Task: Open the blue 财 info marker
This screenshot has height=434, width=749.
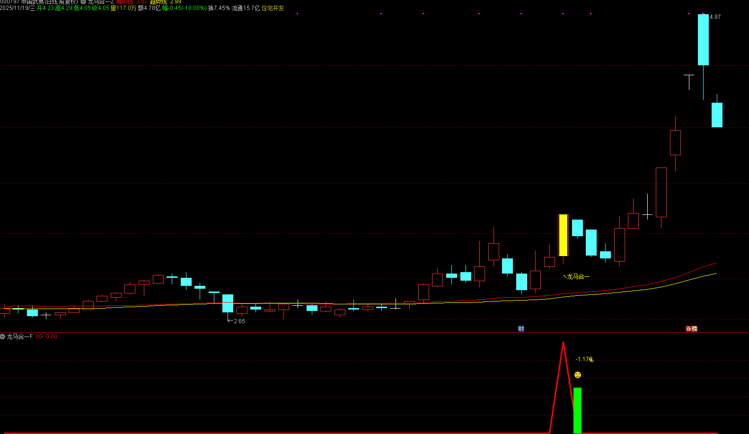Action: pos(521,329)
